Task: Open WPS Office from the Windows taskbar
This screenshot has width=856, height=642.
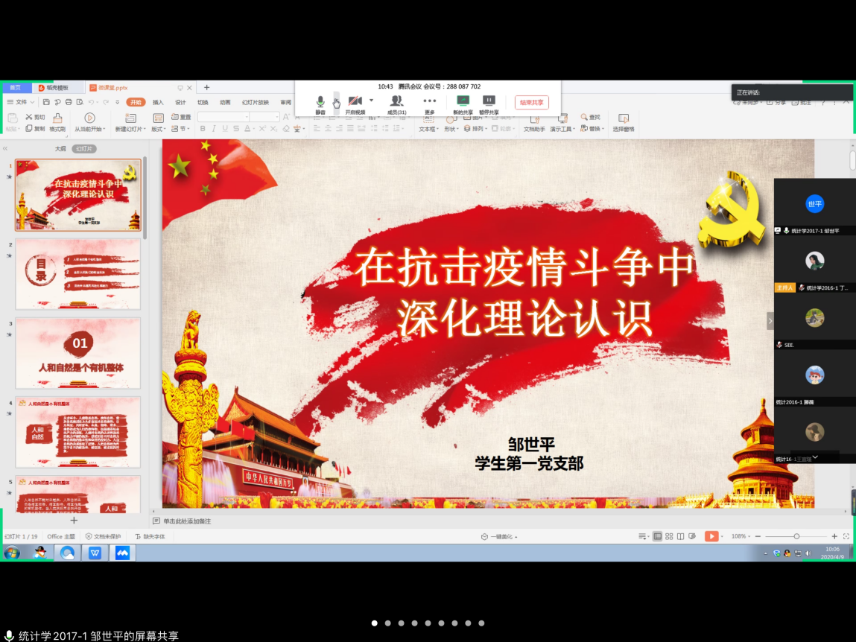Action: coord(95,553)
